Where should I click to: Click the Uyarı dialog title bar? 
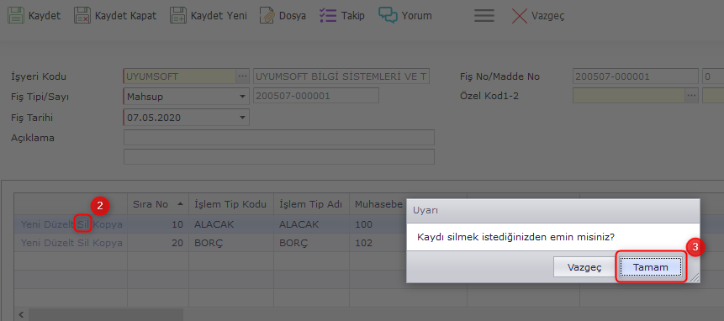click(x=553, y=210)
